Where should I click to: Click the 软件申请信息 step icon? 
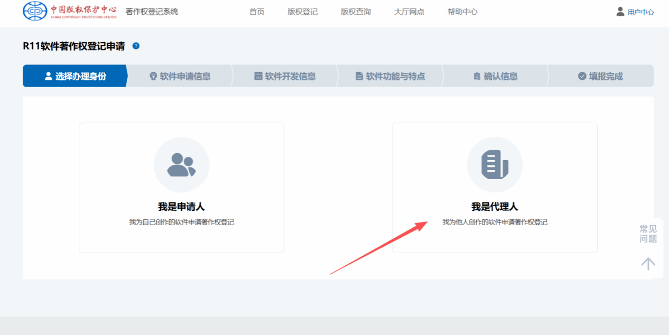153,76
